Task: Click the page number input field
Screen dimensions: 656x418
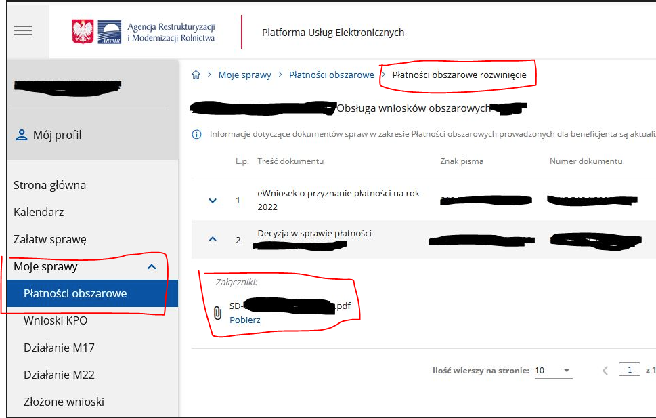Action: point(630,370)
